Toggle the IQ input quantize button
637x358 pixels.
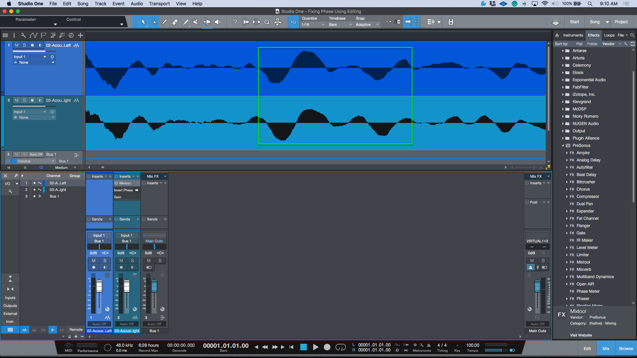294,22
